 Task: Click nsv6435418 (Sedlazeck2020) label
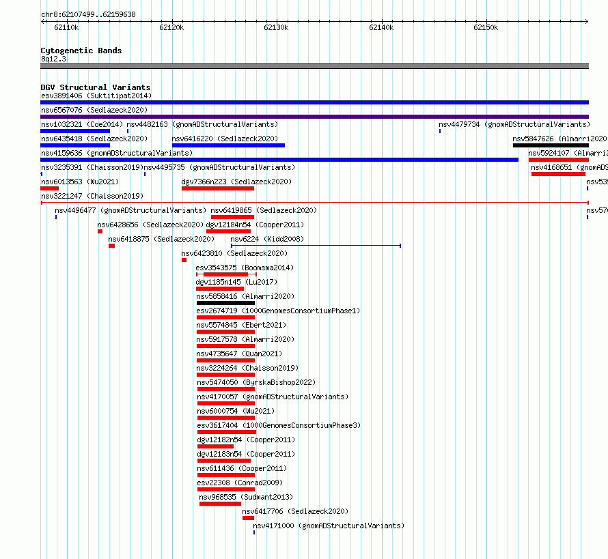pyautogui.click(x=94, y=139)
